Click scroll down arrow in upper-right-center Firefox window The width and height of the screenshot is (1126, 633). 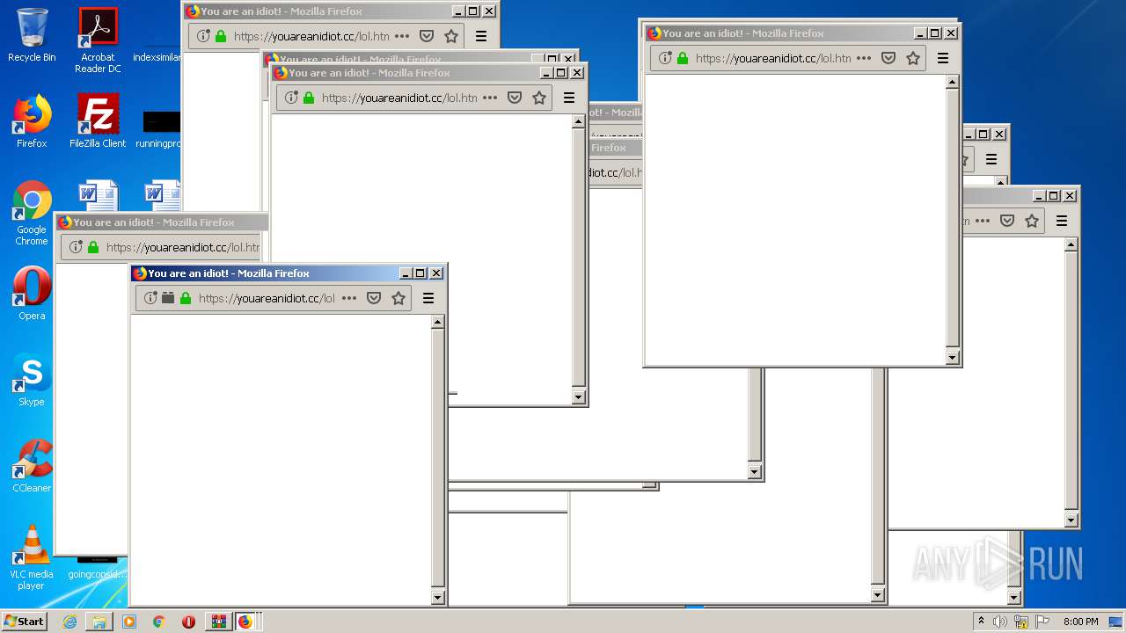coord(952,358)
